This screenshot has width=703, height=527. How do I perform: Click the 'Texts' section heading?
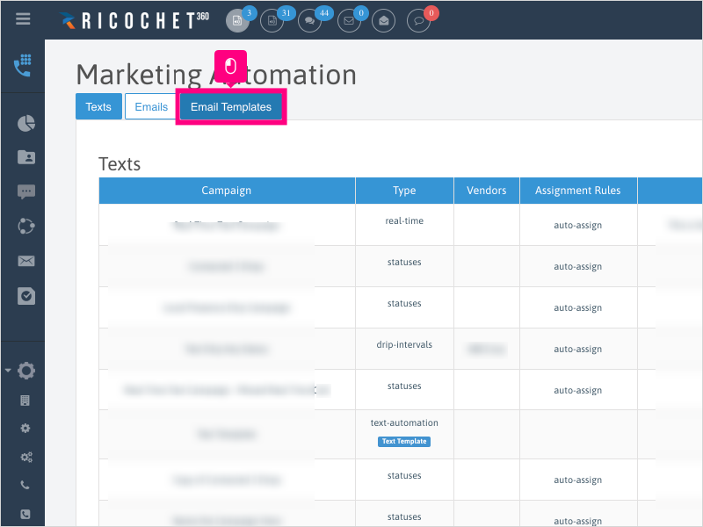pyautogui.click(x=120, y=164)
